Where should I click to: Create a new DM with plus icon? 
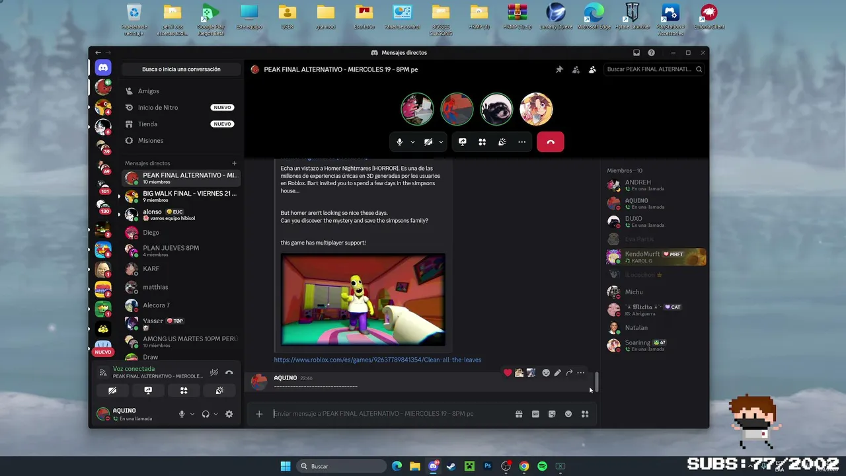[234, 163]
